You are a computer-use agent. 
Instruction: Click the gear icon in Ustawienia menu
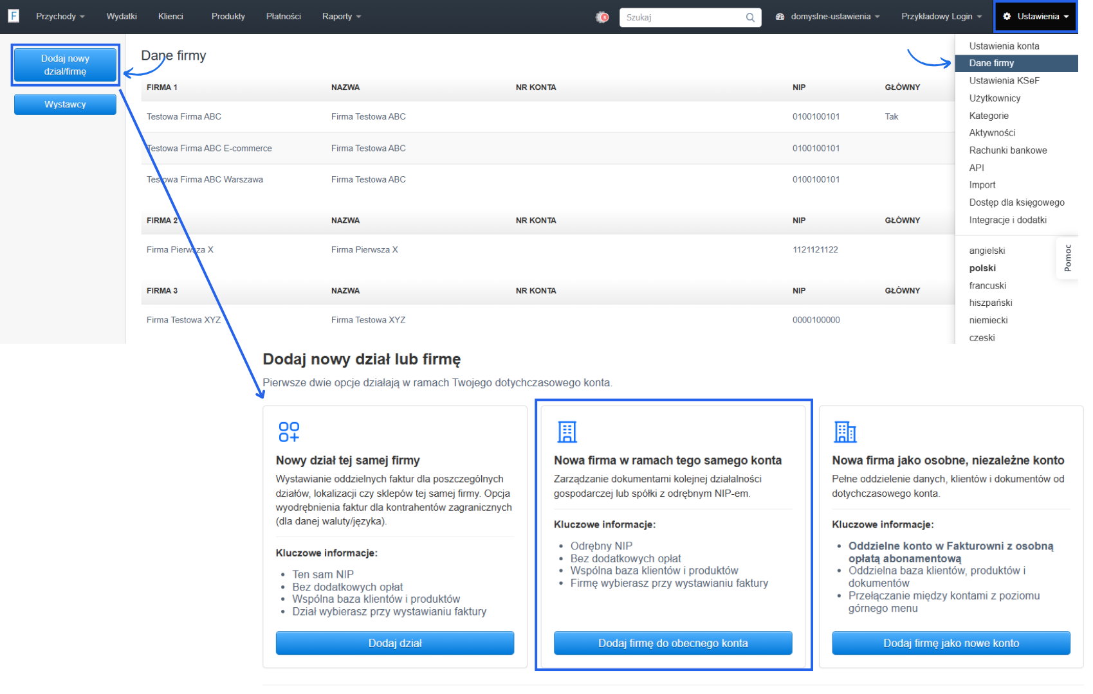[1007, 17]
